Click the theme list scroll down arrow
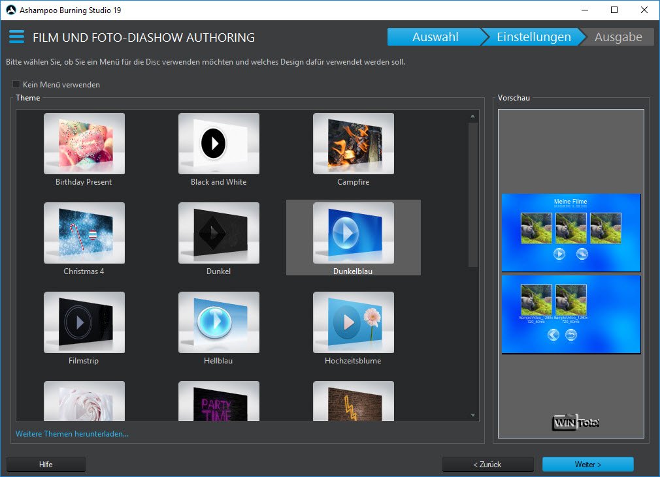 pyautogui.click(x=472, y=414)
